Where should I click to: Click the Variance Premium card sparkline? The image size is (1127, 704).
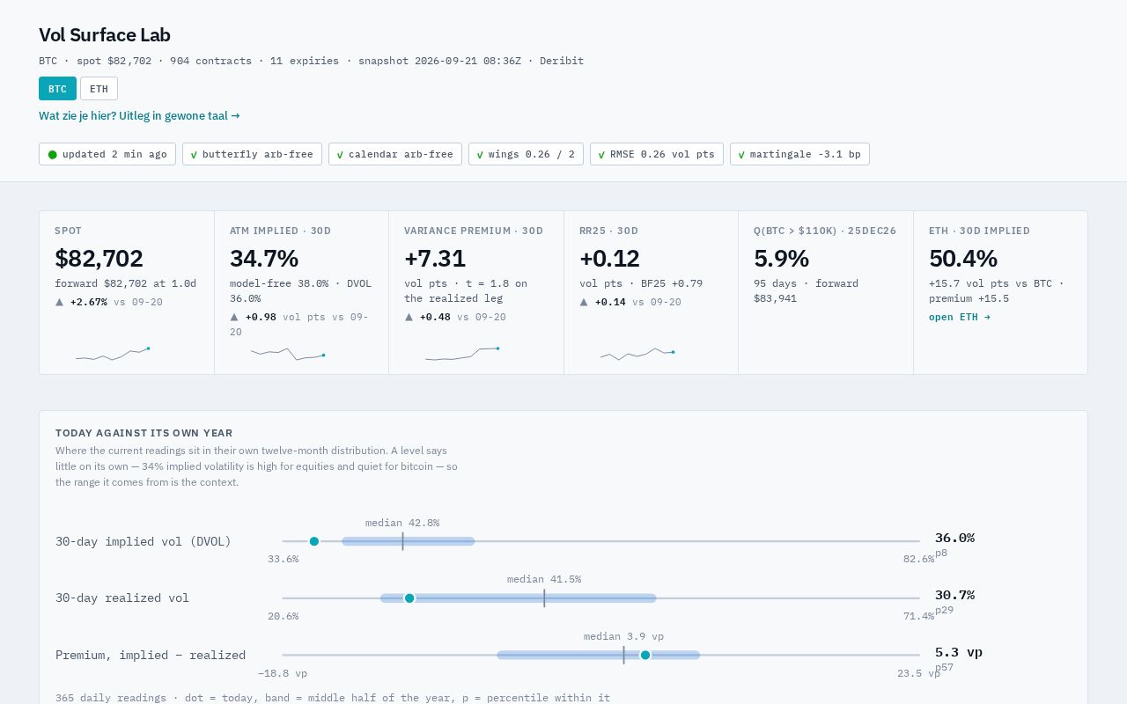click(x=462, y=354)
